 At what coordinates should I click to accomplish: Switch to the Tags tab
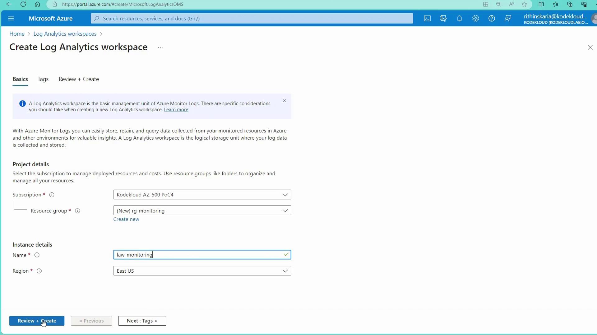pyautogui.click(x=43, y=79)
